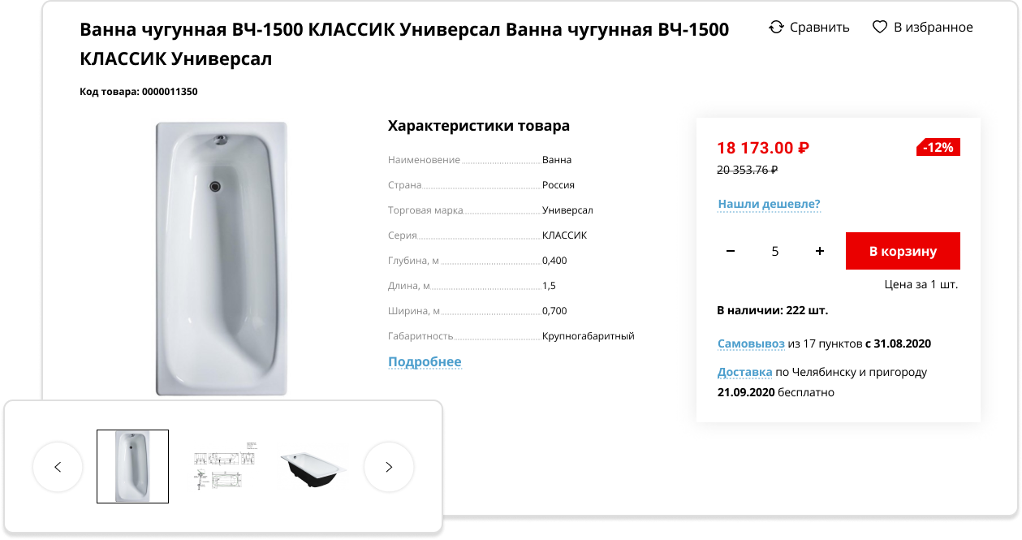Screen dimensions: 1022x540
Task: Open the Доставка delivery link
Action: pyautogui.click(x=744, y=372)
